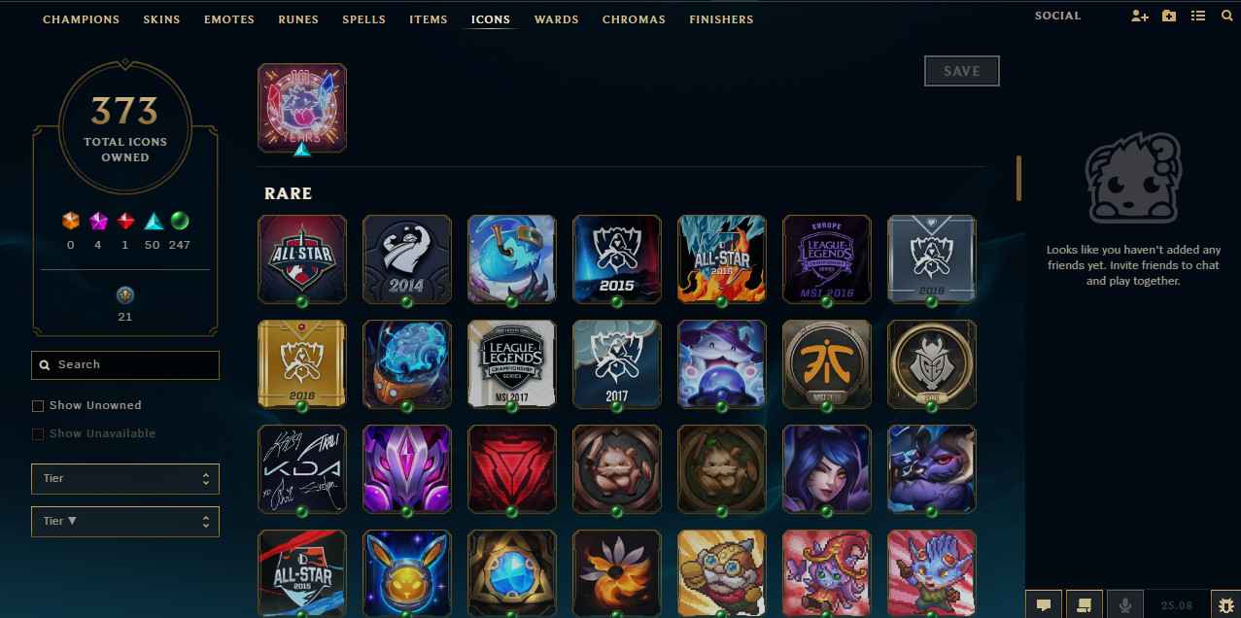Select the 2014 Worlds summoner icon
The width and height of the screenshot is (1241, 618).
click(x=407, y=258)
